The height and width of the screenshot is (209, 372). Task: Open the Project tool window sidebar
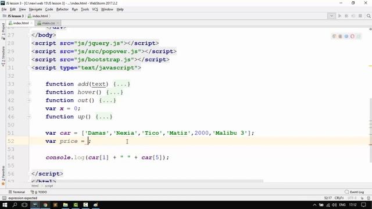[3, 31]
